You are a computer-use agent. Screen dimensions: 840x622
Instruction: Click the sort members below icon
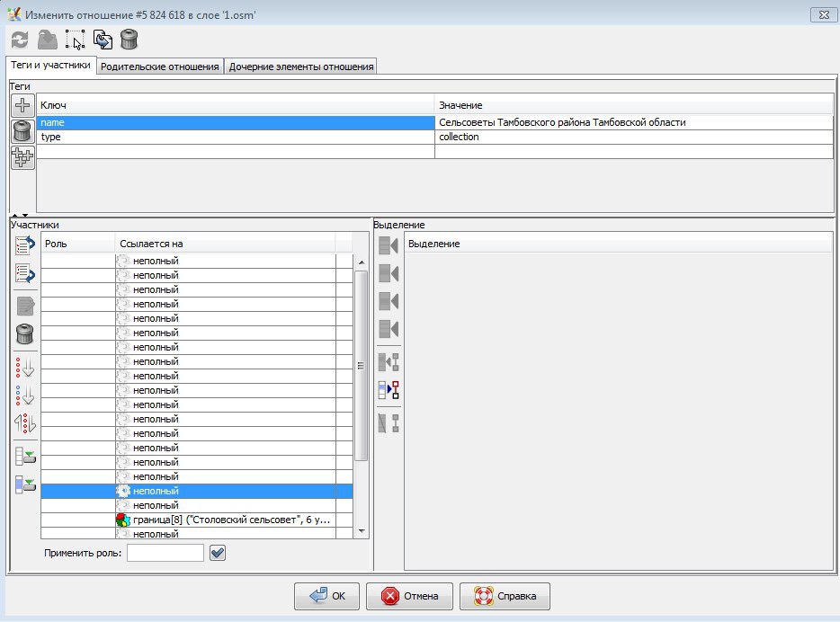tap(25, 395)
